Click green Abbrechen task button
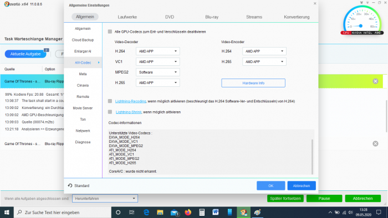Viewport: 388px width, 218px height. tap(363, 198)
